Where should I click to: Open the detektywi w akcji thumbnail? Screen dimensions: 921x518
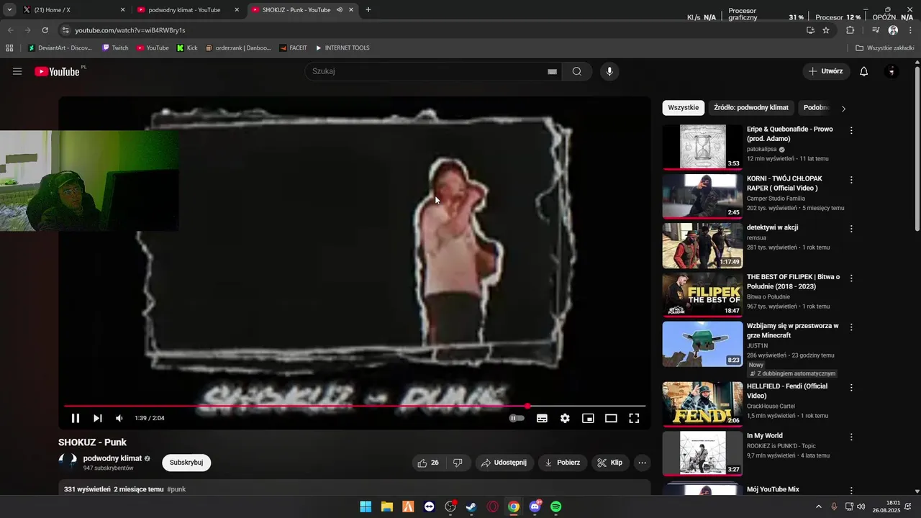click(702, 246)
